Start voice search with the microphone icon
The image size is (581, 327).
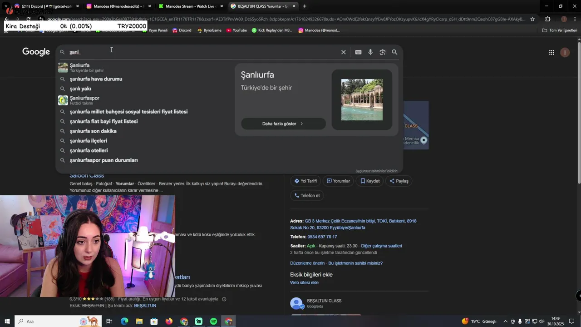[x=370, y=52]
